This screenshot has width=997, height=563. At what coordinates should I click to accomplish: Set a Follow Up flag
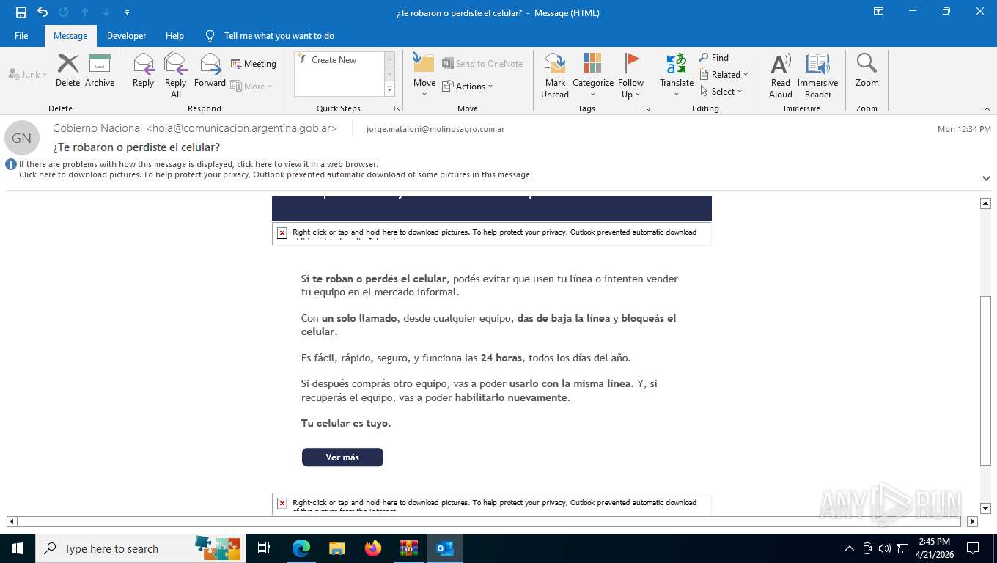coord(630,76)
